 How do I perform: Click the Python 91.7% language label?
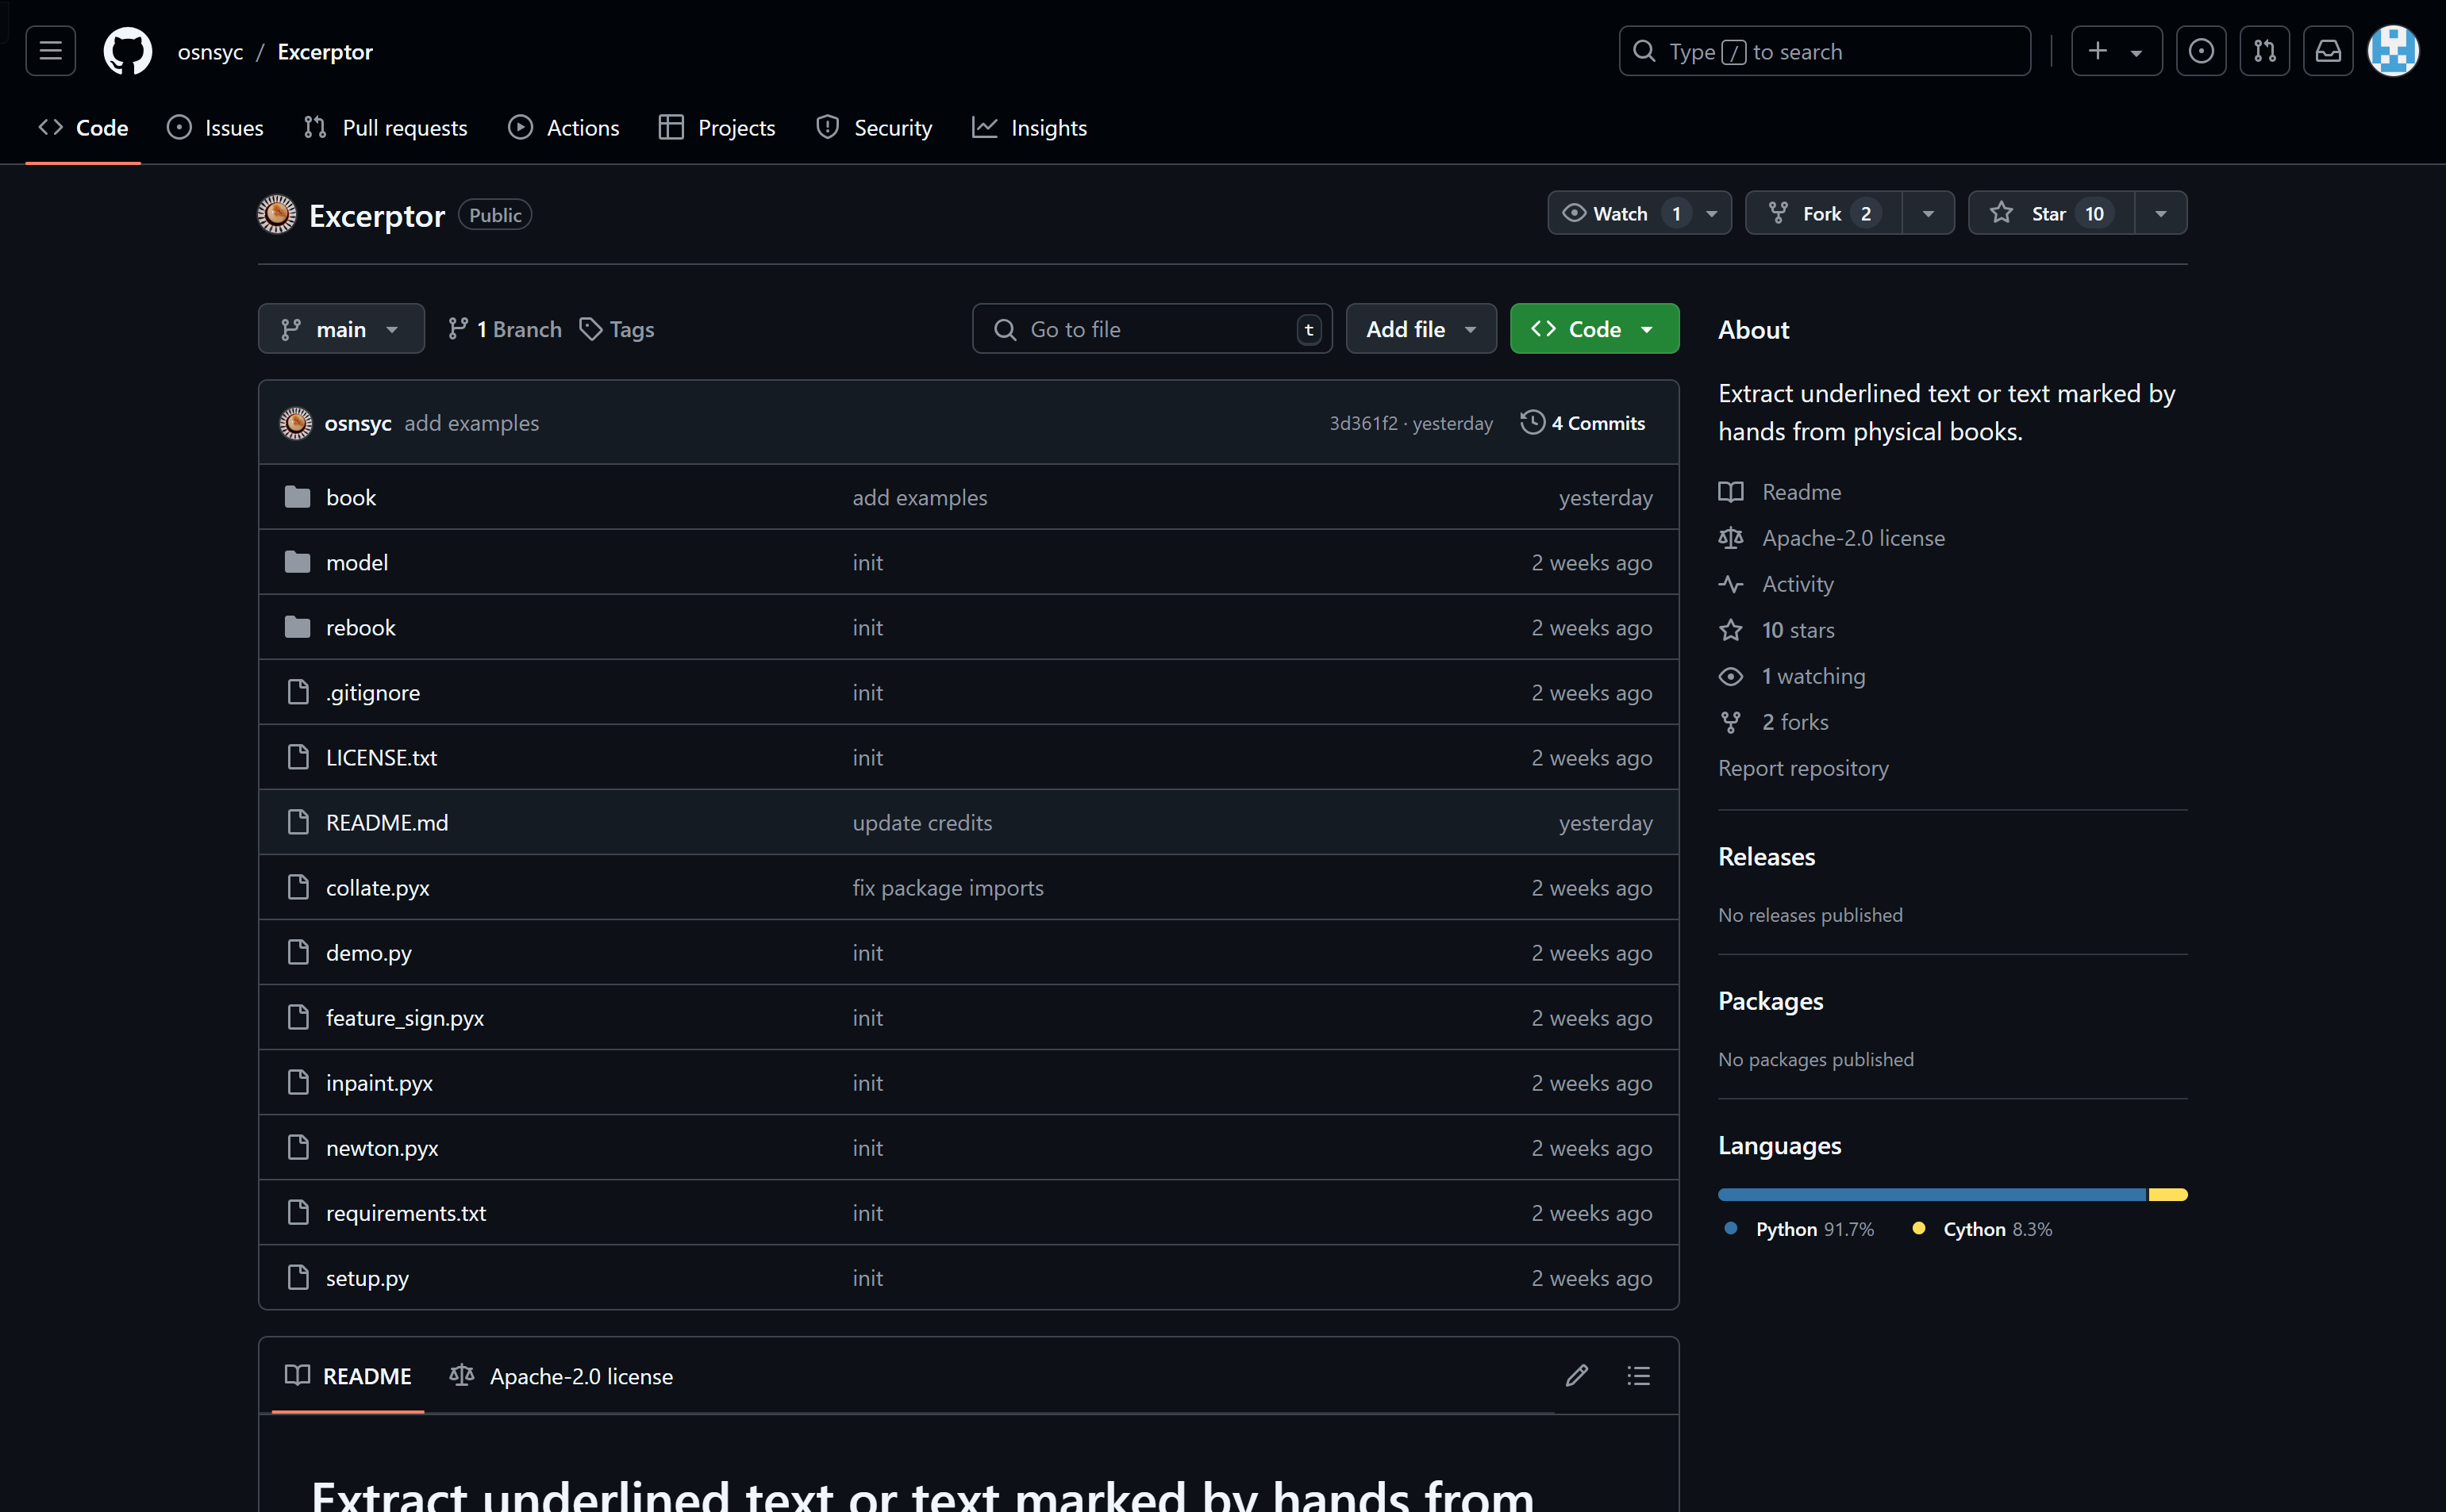(x=1800, y=1228)
